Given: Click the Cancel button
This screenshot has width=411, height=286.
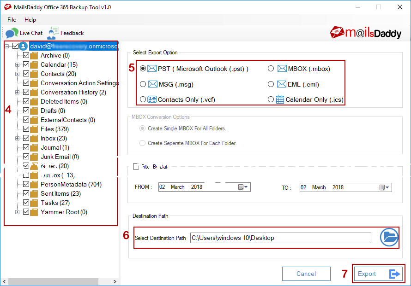Looking at the screenshot, I should point(306,274).
